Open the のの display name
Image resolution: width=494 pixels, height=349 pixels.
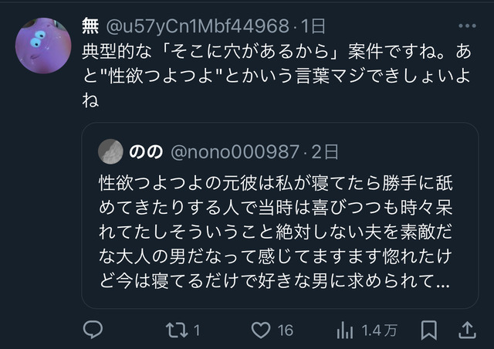pyautogui.click(x=146, y=152)
